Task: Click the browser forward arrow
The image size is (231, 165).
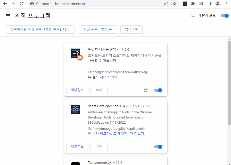Action: coord(13,4)
